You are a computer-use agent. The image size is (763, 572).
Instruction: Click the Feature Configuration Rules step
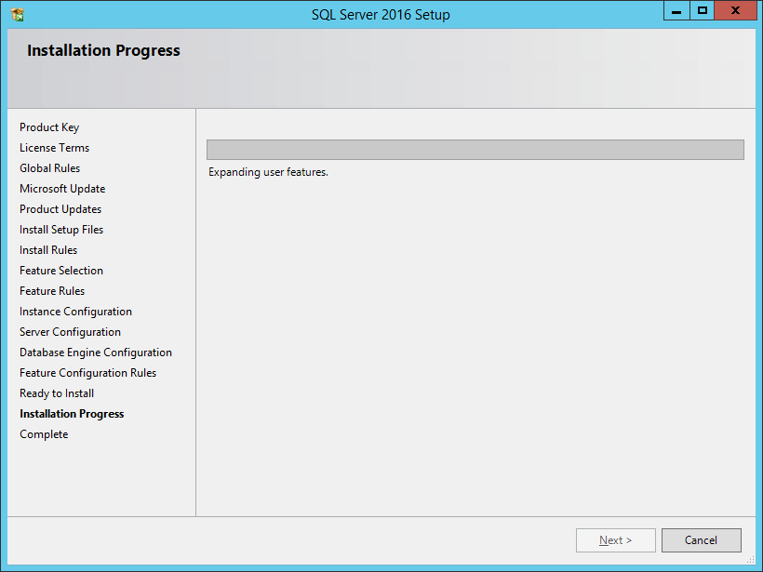(87, 373)
